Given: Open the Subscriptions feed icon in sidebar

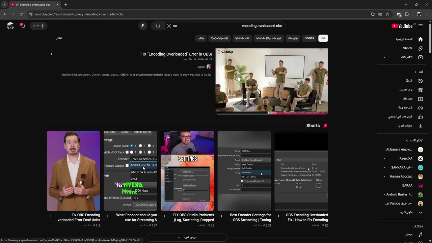Looking at the screenshot, I should pyautogui.click(x=421, y=57).
